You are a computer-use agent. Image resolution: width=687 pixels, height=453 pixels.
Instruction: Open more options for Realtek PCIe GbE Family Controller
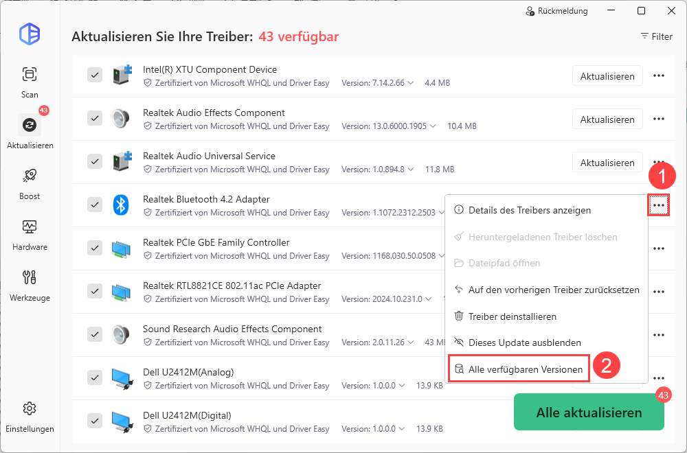659,248
